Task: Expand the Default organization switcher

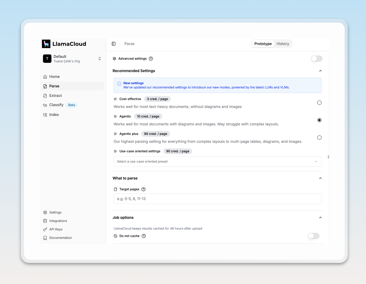Action: [99, 59]
